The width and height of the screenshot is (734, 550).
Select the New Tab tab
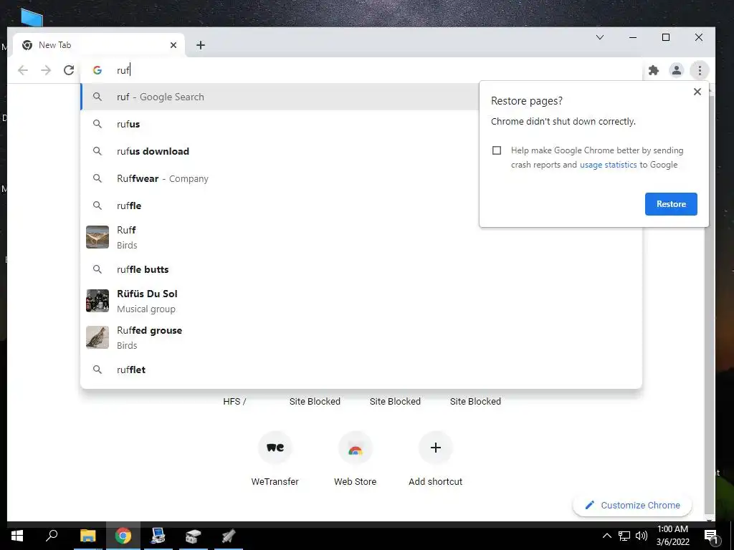[99, 45]
